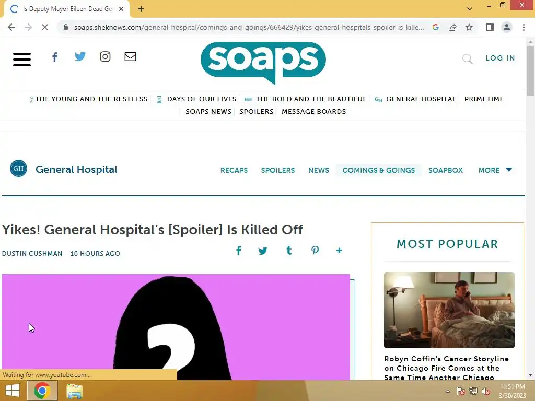Viewport: 535px width, 401px height.
Task: Bookmark this page with star icon
Action: click(x=469, y=27)
